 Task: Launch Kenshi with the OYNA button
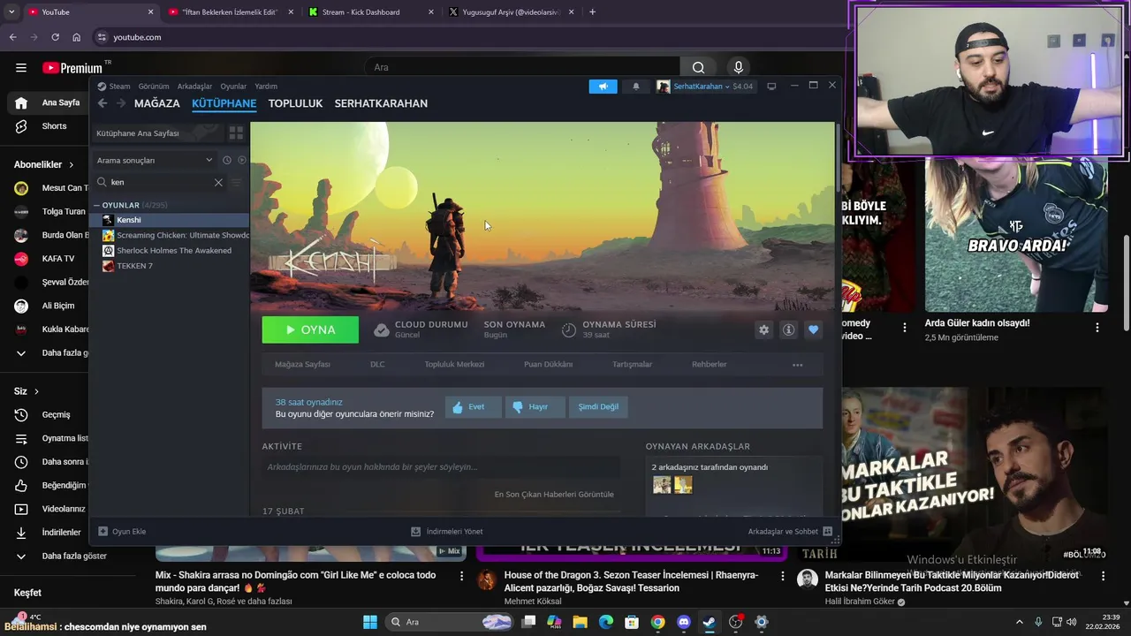click(310, 329)
